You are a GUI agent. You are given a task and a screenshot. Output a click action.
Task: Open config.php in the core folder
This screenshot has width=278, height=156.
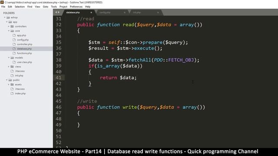click(23, 40)
